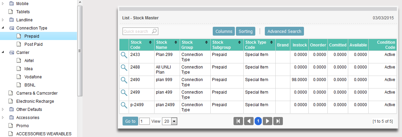Open details magnifier for stock 2433
Image resolution: width=402 pixels, height=137 pixels.
click(x=124, y=55)
